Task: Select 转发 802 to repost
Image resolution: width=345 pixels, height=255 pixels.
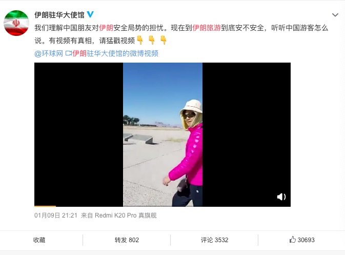Action: point(127,240)
